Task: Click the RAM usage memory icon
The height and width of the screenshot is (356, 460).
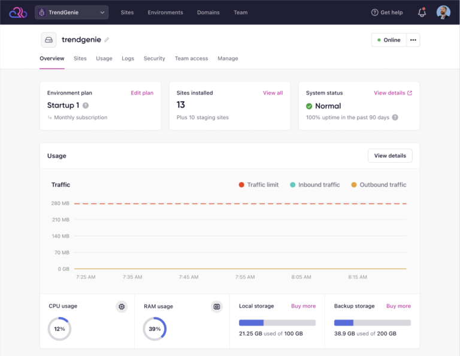Action: point(216,306)
